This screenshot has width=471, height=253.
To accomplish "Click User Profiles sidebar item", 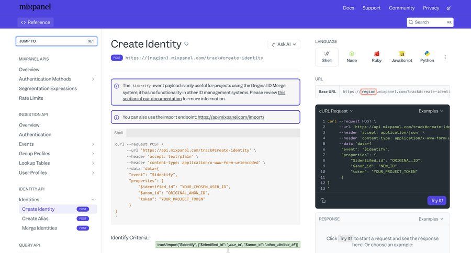I will [x=33, y=173].
